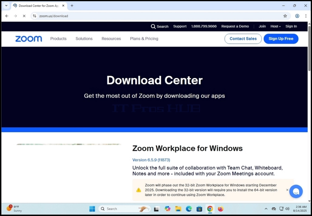Click Request a Demo link

coord(235,26)
